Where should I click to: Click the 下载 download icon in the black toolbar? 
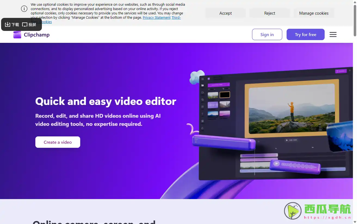coord(8,24)
